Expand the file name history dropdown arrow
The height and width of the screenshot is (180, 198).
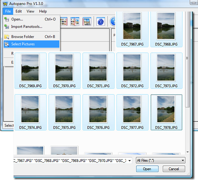pos(129,161)
